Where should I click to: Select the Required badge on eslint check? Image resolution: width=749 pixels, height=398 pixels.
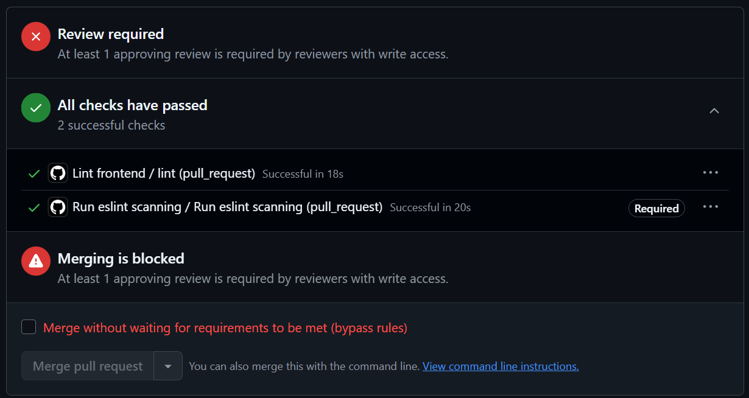point(656,208)
